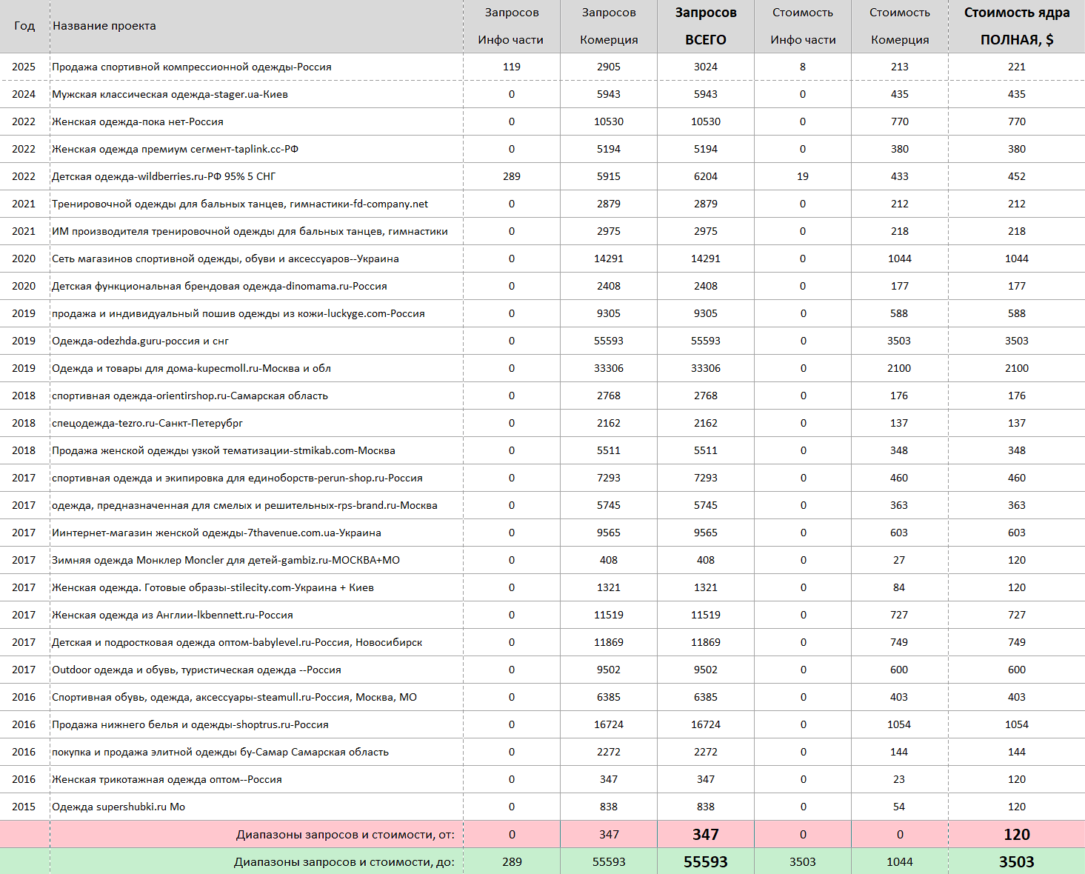This screenshot has height=874, width=1085.
Task: Select the "Стоимость ядра ПОЛНАЯ, $" header
Action: 1016,26
